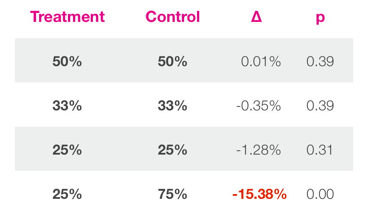This screenshot has width=369, height=219.
Task: Select the 0.01% delta value
Action: click(x=261, y=61)
